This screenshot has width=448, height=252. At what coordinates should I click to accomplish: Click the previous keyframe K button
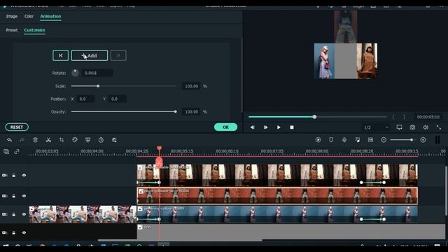pyautogui.click(x=61, y=55)
